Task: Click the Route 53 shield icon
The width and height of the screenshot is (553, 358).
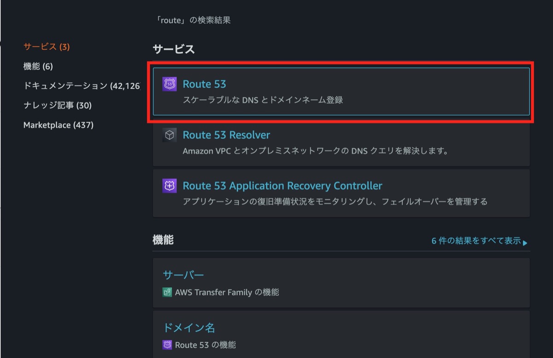Action: [x=169, y=84]
